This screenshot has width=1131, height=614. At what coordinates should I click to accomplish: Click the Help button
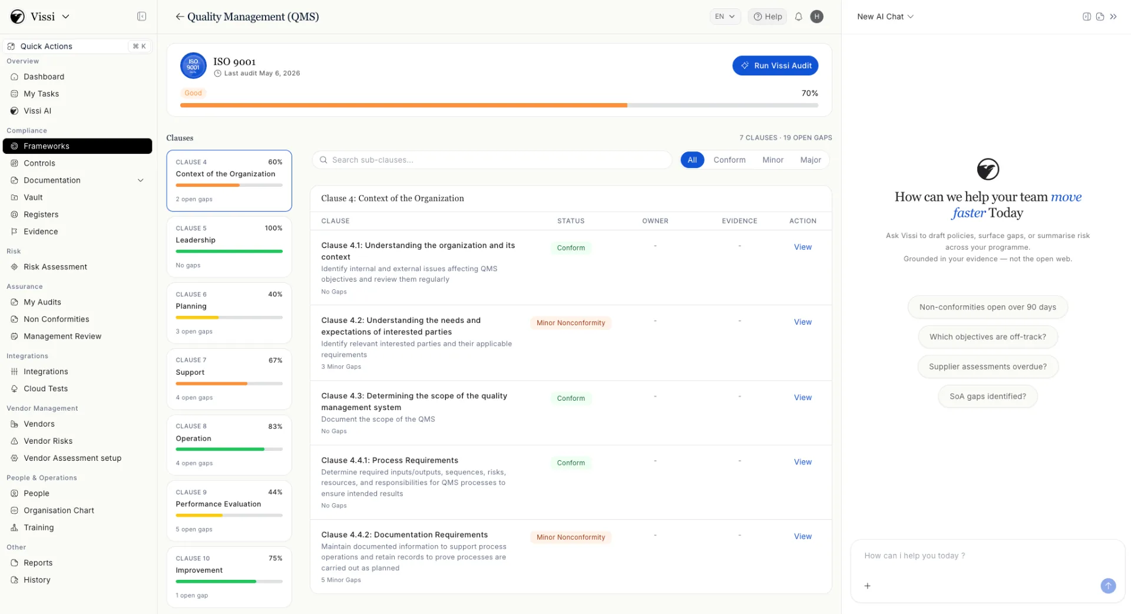pyautogui.click(x=768, y=16)
